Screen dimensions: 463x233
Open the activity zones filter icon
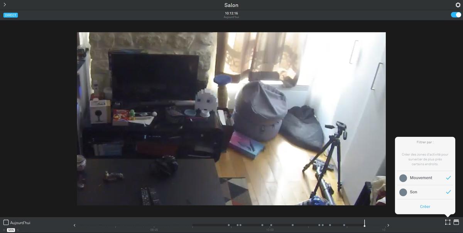(448, 222)
